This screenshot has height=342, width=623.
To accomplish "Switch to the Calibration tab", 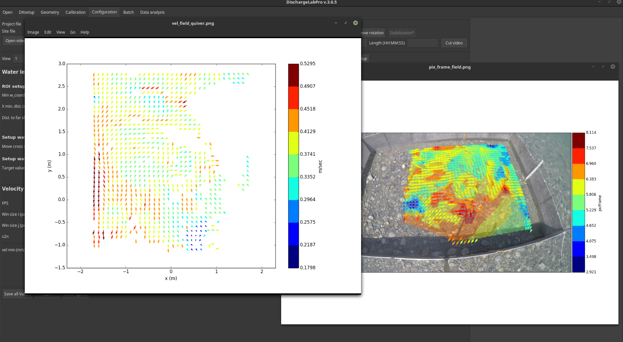I will [x=75, y=12].
